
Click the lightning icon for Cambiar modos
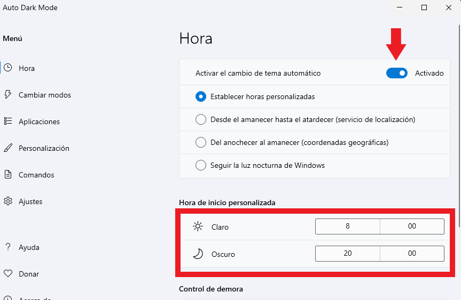pyautogui.click(x=8, y=94)
